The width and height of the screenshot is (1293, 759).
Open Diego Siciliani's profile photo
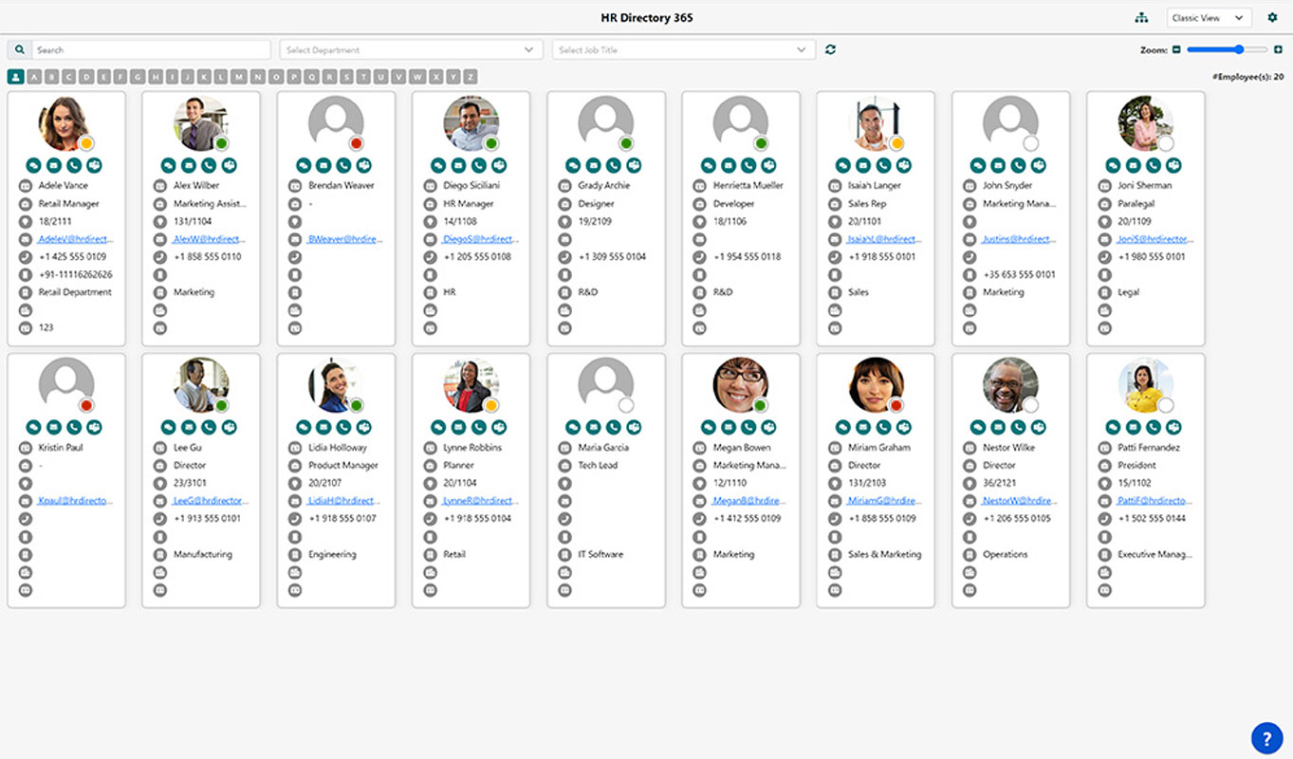(471, 123)
